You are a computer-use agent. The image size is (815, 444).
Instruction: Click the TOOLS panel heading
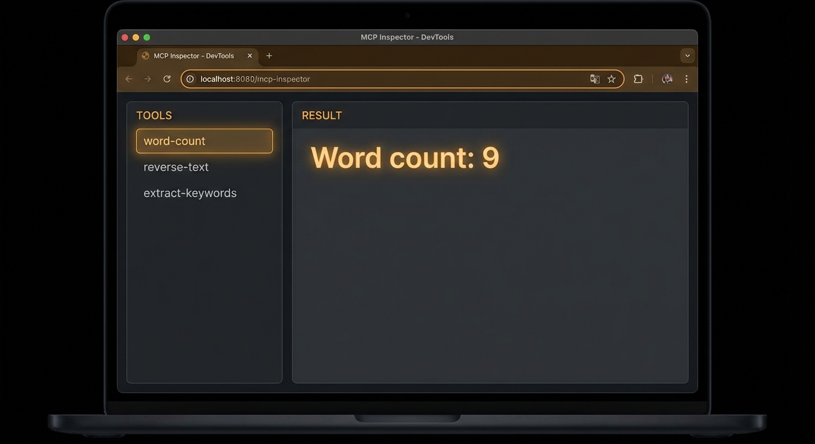154,115
